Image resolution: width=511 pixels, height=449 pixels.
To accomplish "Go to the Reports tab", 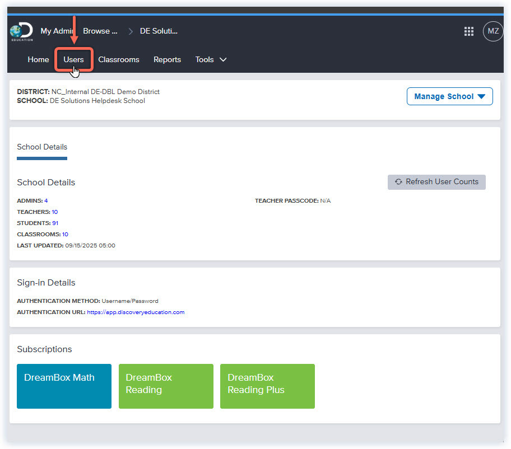I will 167,59.
